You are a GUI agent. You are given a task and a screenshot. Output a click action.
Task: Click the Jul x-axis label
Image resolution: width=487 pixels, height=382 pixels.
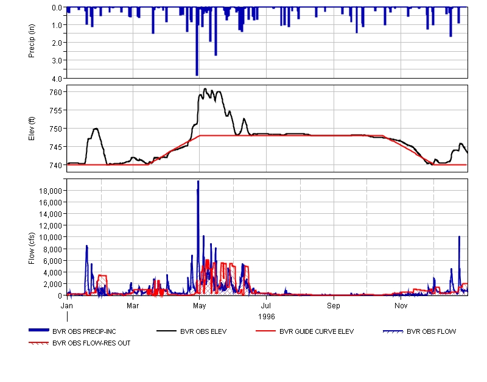[266, 305]
